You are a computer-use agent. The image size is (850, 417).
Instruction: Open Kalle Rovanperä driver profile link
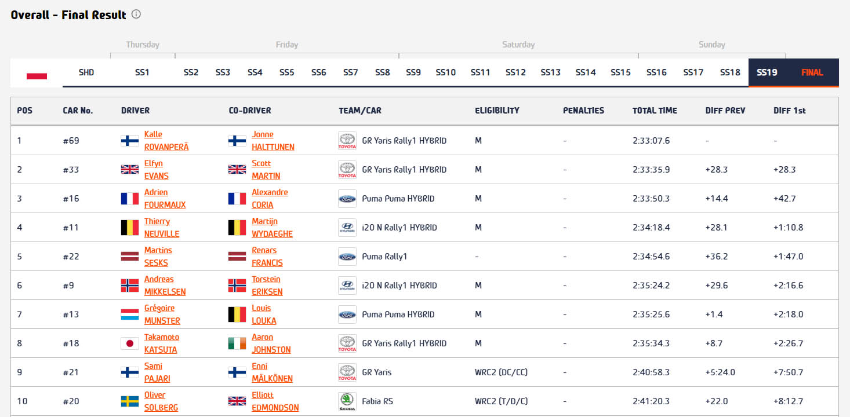pos(166,141)
